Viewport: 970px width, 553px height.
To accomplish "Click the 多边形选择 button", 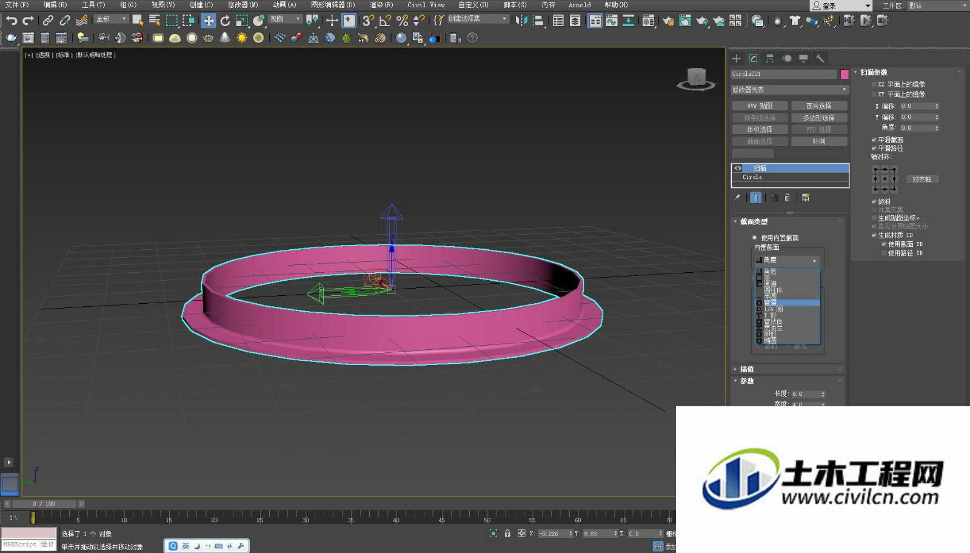I will pyautogui.click(x=818, y=118).
